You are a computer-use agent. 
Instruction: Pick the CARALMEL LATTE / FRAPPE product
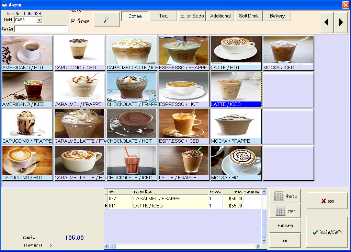point(79,126)
